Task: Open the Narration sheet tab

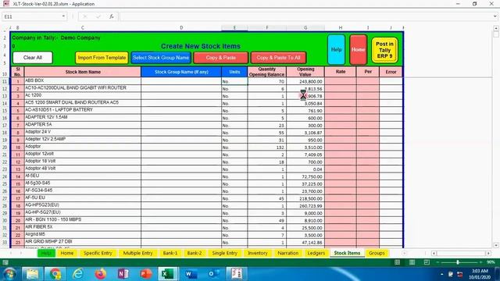Action: (288, 253)
